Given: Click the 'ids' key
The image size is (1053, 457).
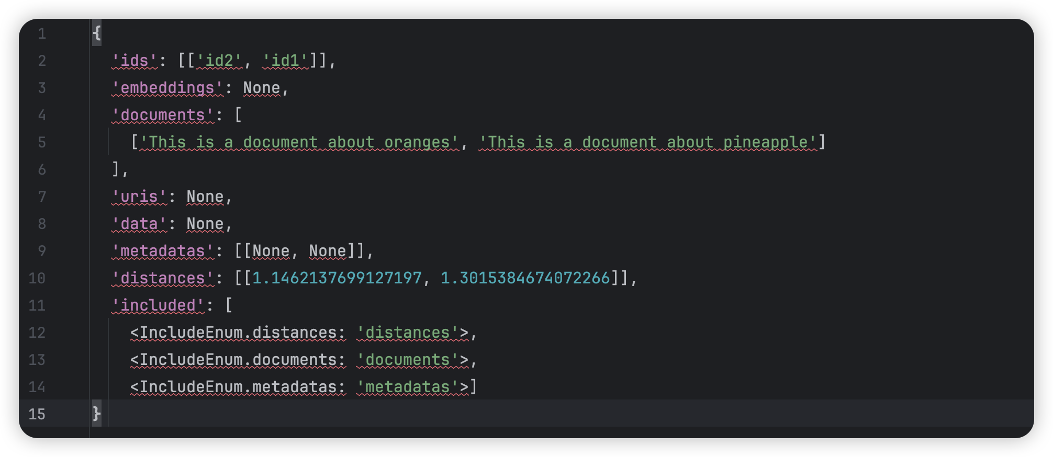Looking at the screenshot, I should [x=135, y=61].
